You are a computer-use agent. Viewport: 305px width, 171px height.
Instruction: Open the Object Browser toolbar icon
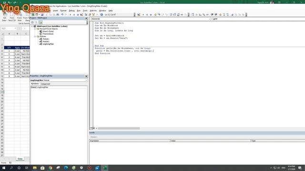click(93, 15)
